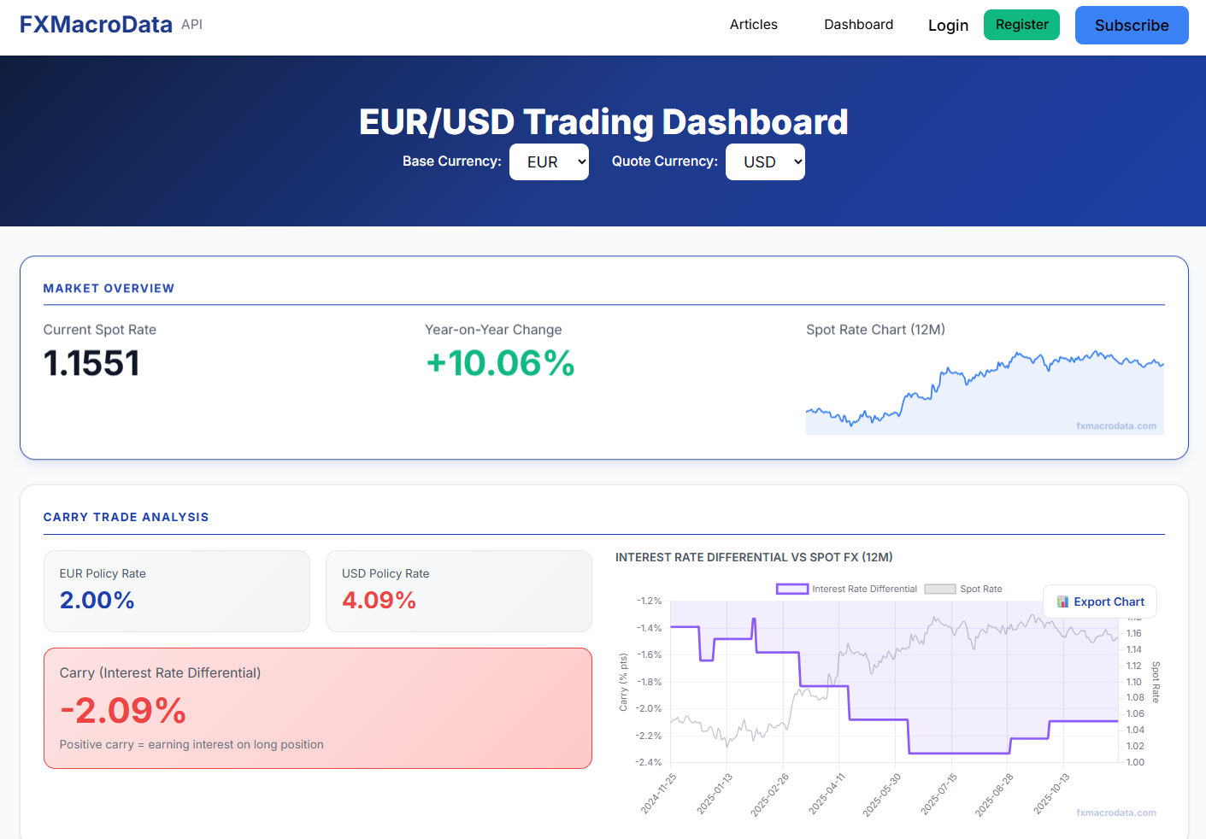Open the Dashboard menu item
Viewport: 1206px width, 839px height.
858,25
